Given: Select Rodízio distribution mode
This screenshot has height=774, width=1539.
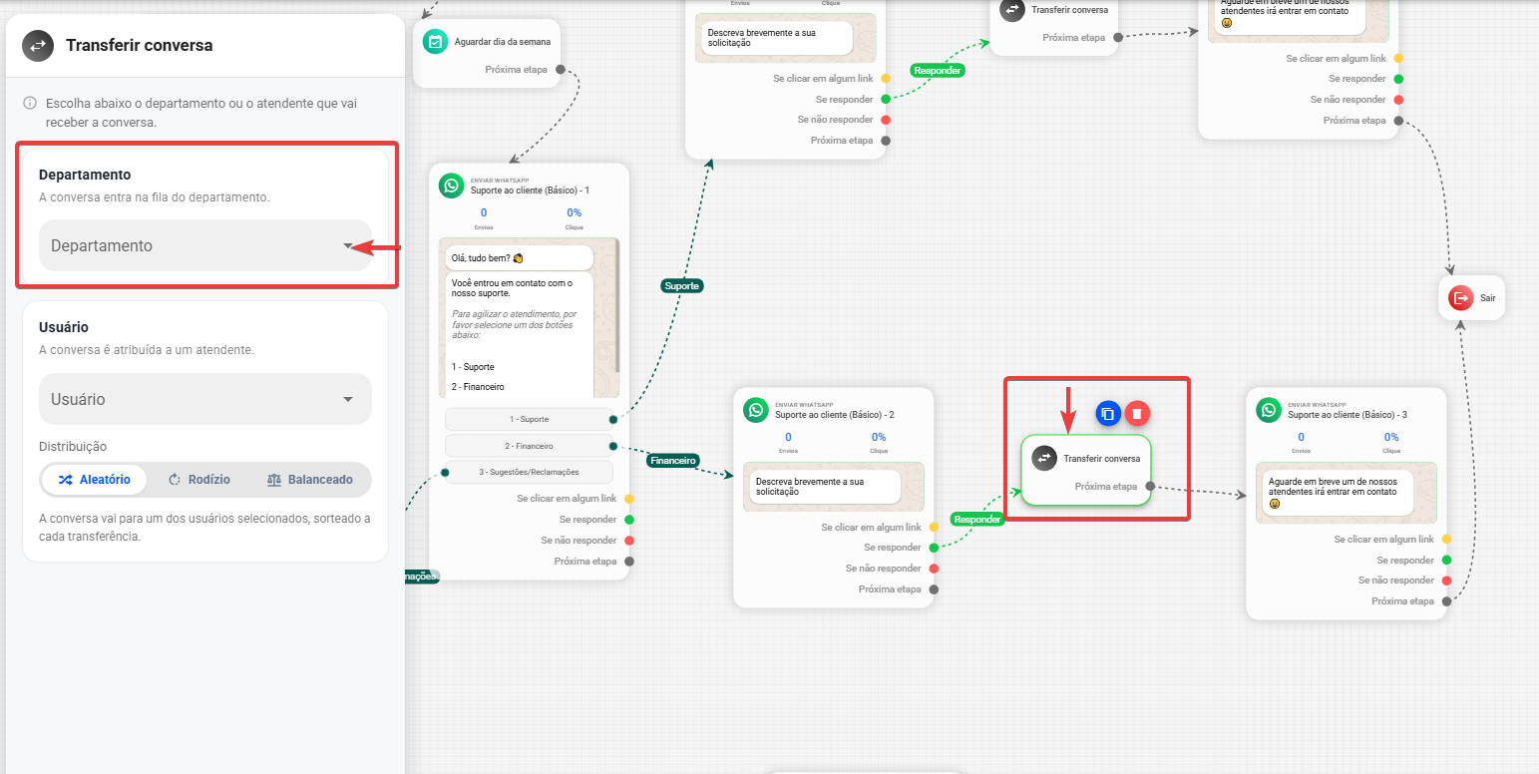Looking at the screenshot, I should click(x=198, y=480).
